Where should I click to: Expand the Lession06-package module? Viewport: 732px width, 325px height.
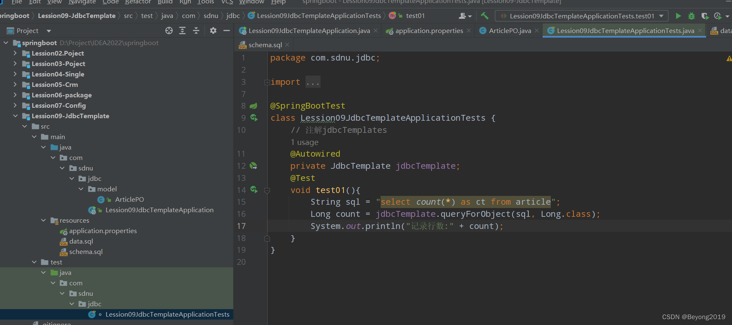coord(15,95)
